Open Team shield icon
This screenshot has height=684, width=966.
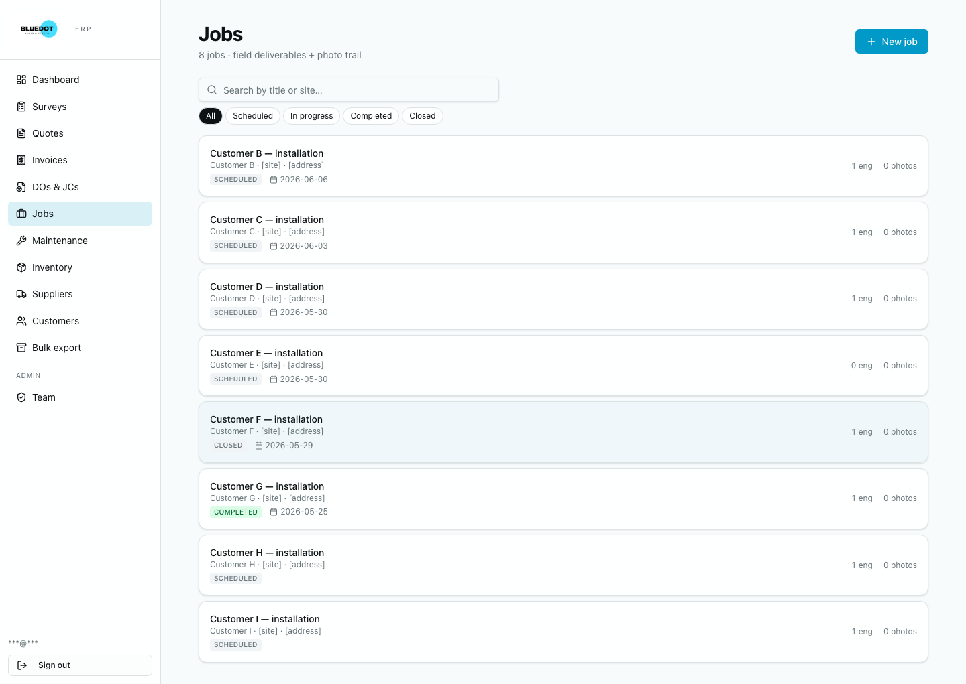click(x=21, y=397)
